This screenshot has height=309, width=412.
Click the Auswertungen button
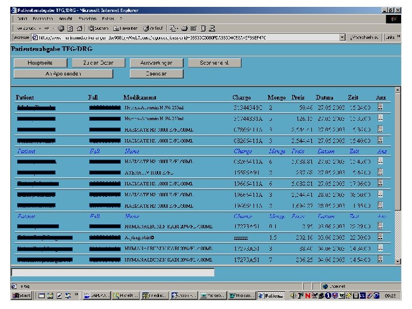[x=156, y=63]
